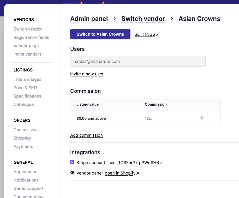Select Invite vendors in the sidebar
The height and width of the screenshot is (198, 239).
27,54
